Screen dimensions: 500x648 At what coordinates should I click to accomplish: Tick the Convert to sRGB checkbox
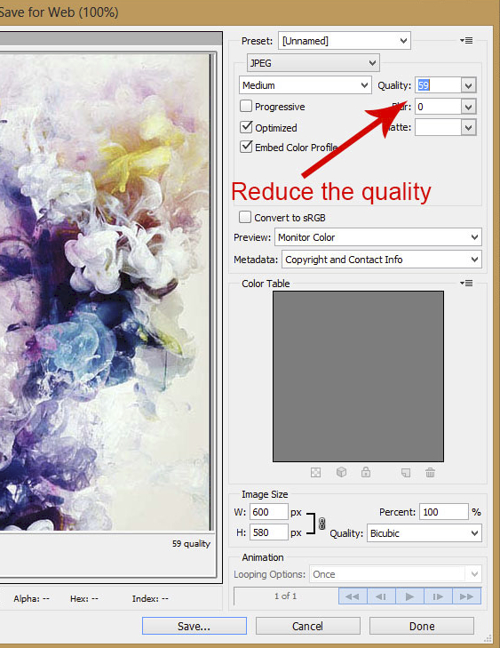(x=245, y=217)
